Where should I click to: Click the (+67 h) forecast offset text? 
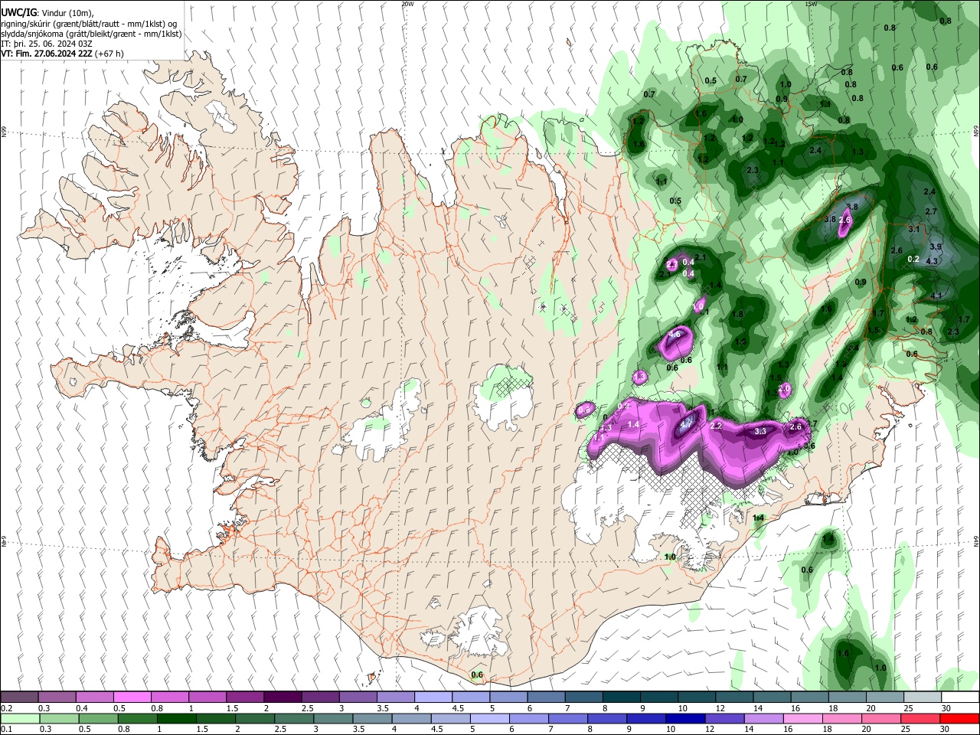[109, 54]
